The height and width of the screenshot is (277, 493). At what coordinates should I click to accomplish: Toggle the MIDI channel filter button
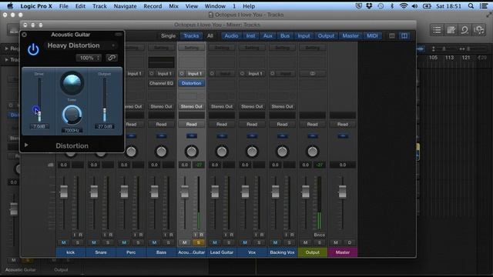pyautogui.click(x=372, y=36)
